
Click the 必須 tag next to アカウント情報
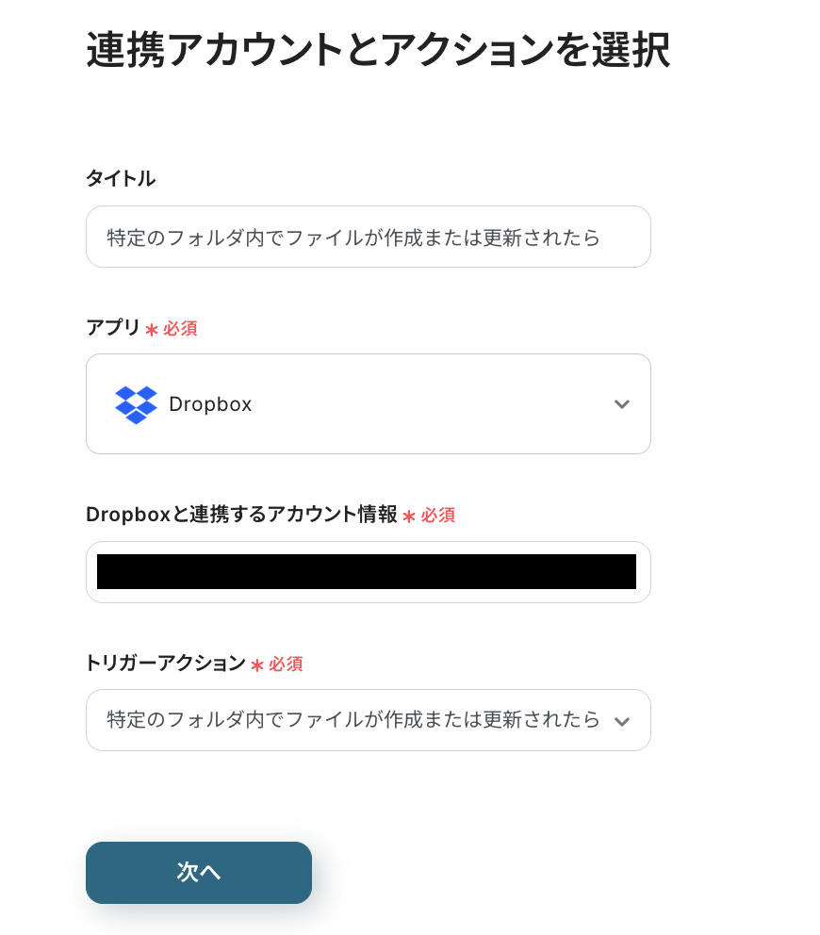pyautogui.click(x=438, y=516)
